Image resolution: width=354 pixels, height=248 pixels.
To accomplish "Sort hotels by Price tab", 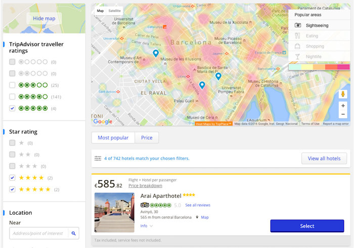I will pyautogui.click(x=147, y=137).
